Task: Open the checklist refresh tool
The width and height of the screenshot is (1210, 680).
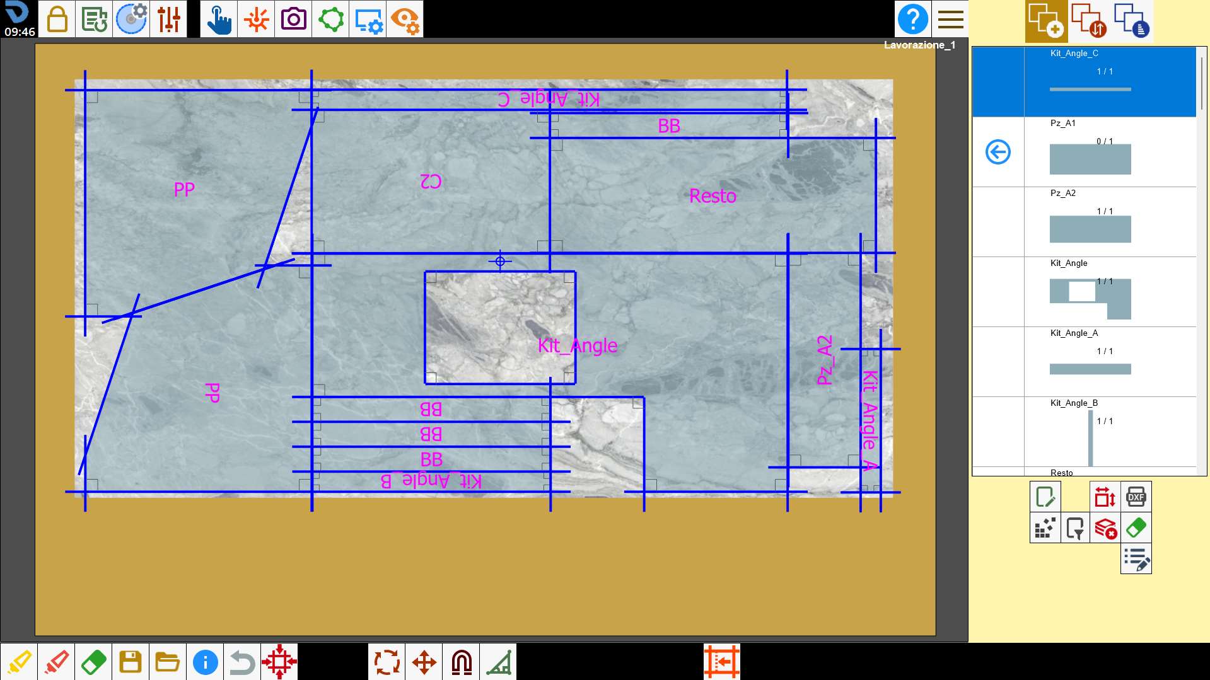Action: (94, 19)
